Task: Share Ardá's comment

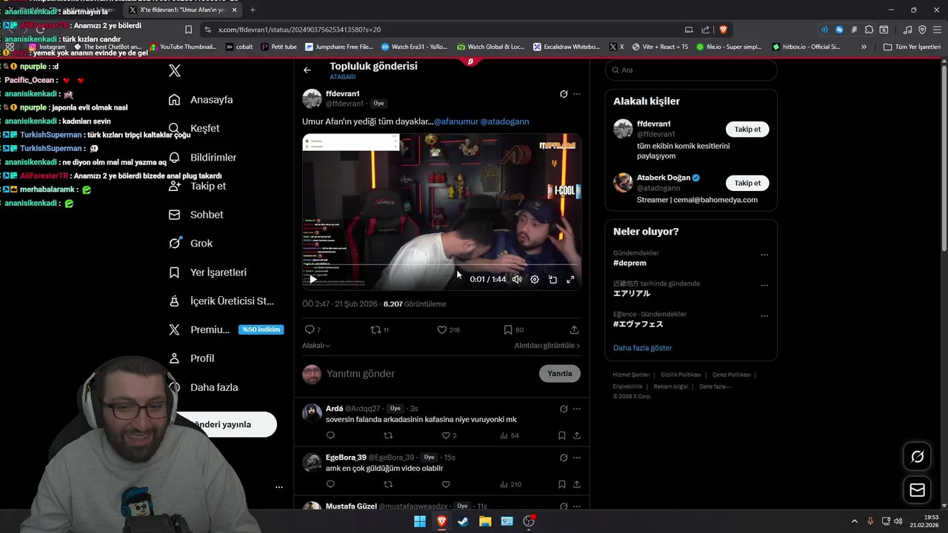Action: [576, 435]
